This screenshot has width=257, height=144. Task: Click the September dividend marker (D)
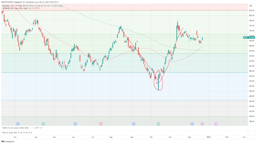134,124
